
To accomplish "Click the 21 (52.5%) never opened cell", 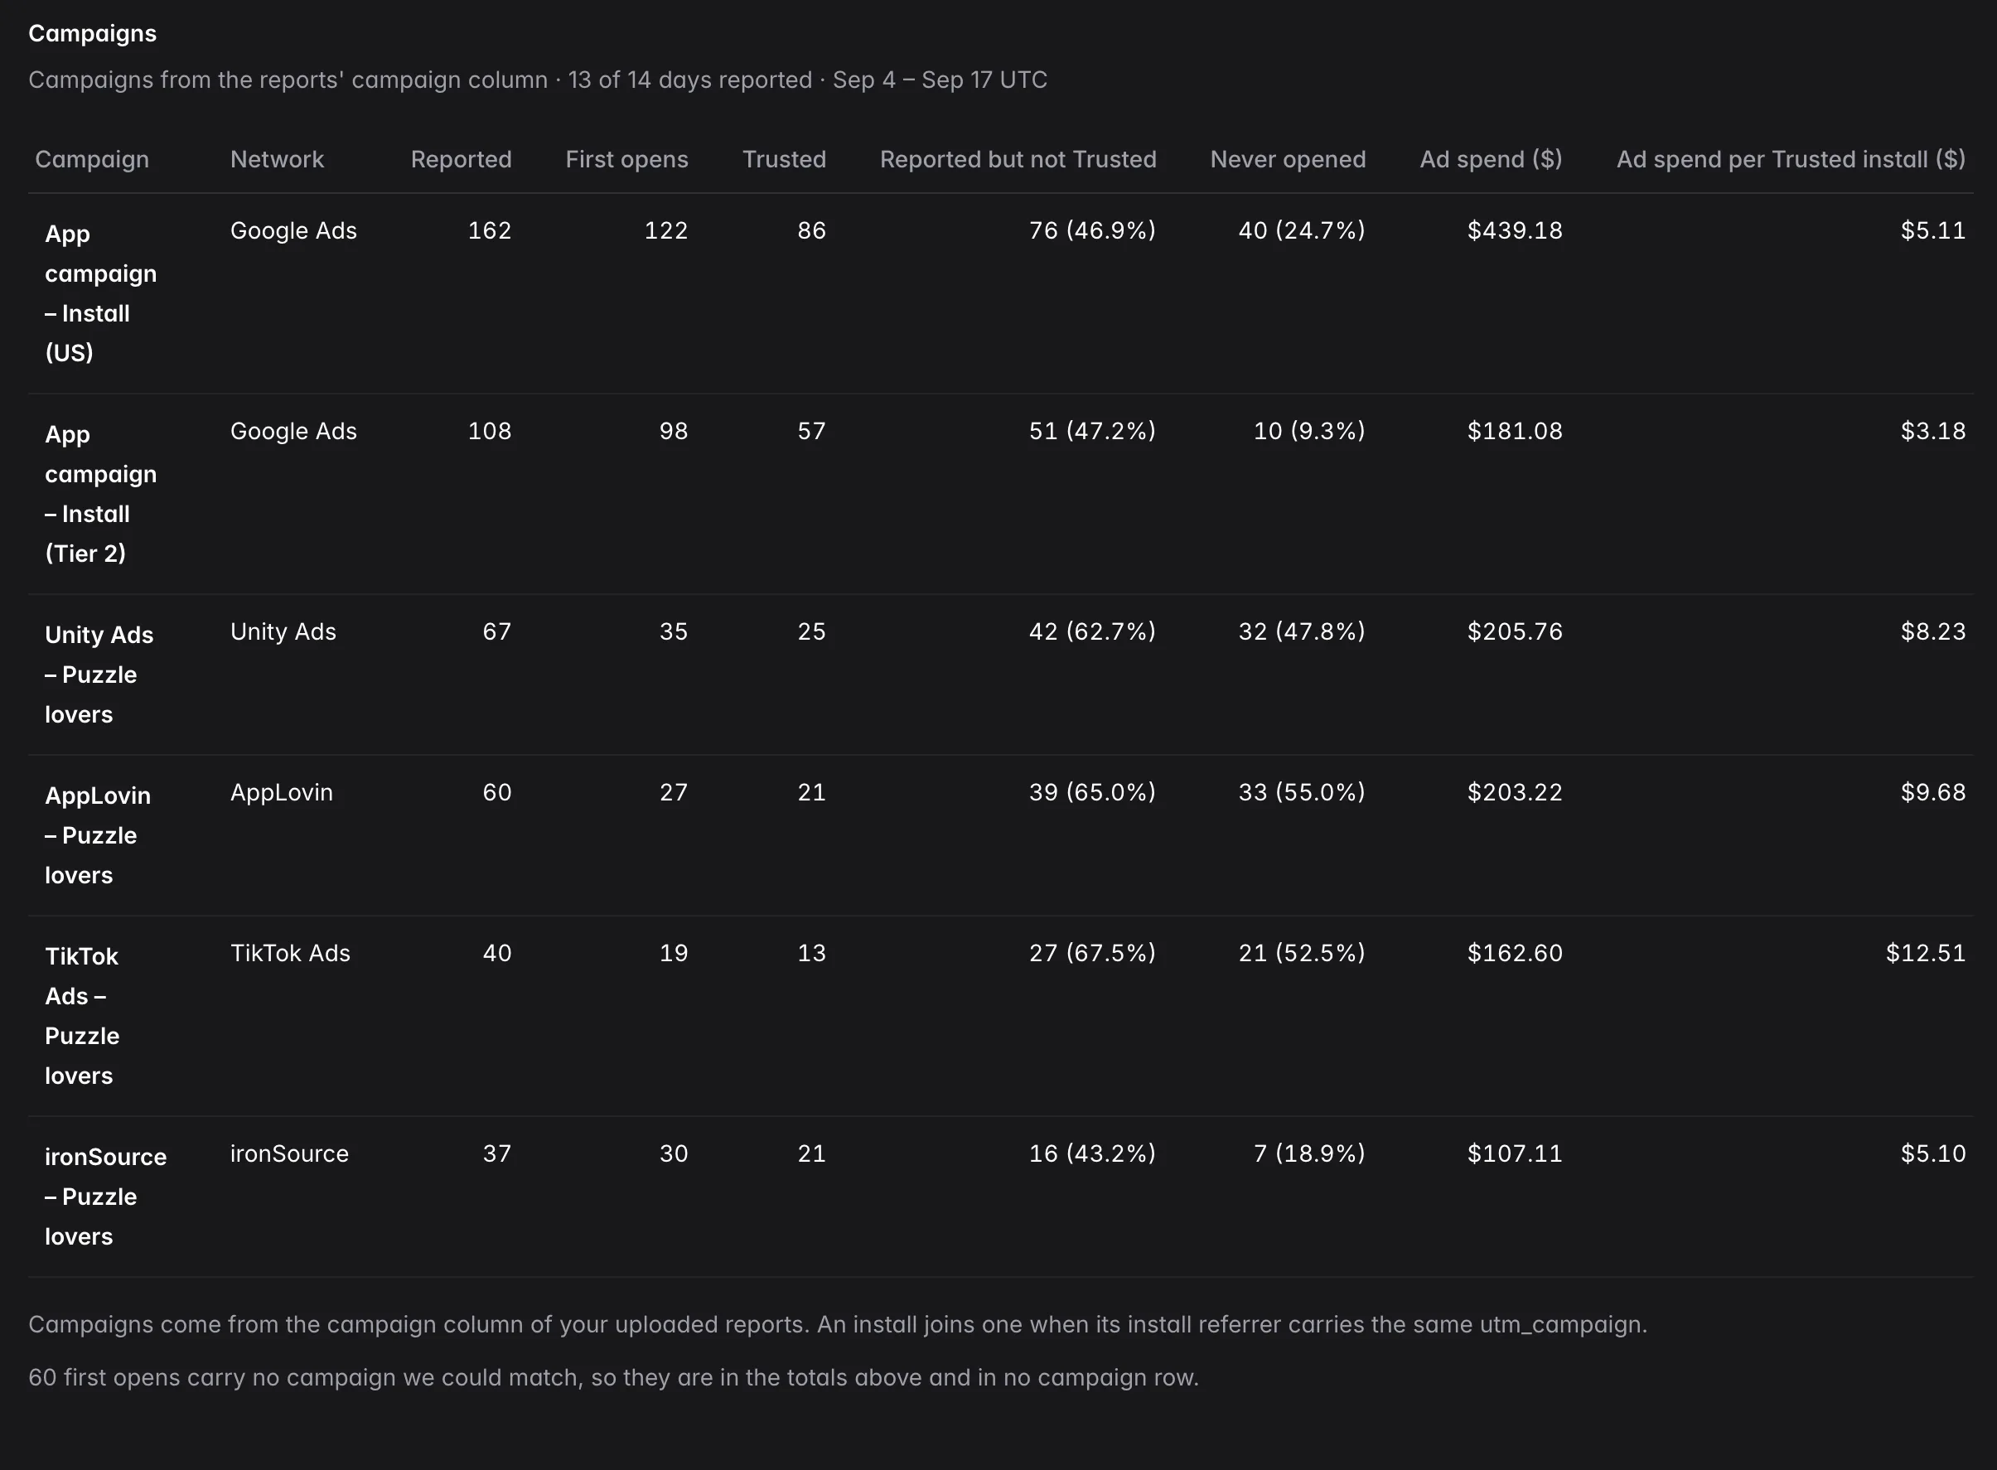I will 1301,953.
